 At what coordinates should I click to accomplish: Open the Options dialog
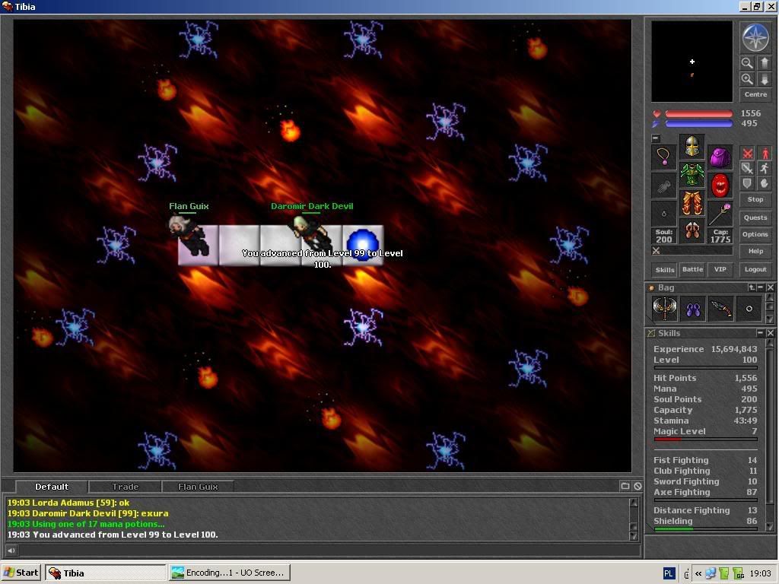pos(755,234)
